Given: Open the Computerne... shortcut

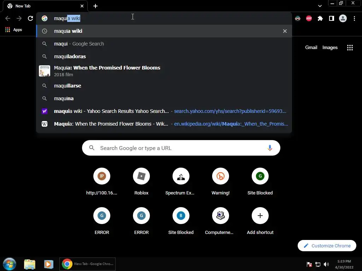Looking at the screenshot, I should (221, 221).
